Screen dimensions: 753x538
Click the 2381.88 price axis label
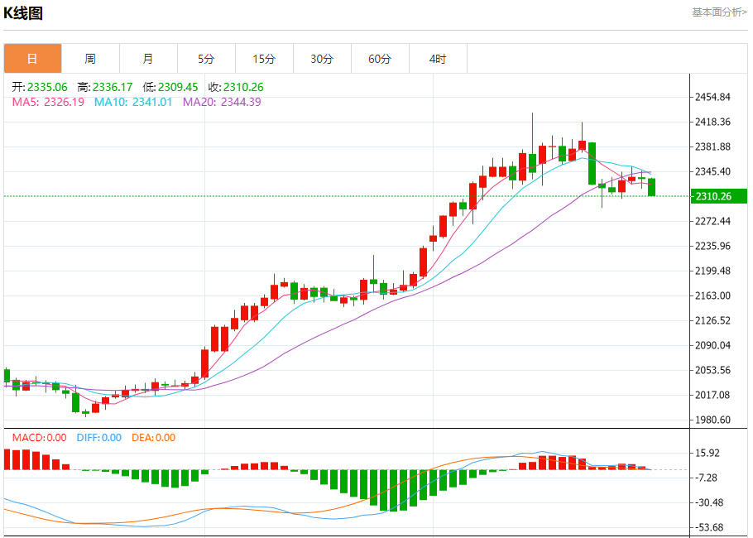click(x=712, y=147)
